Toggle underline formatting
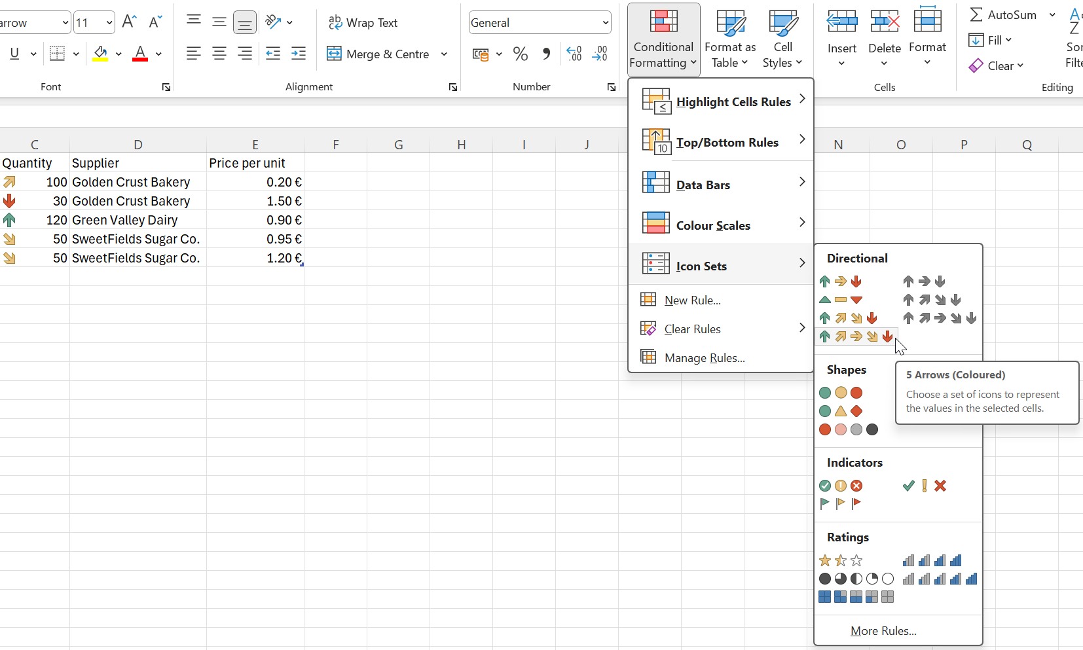1083x650 pixels. (14, 54)
